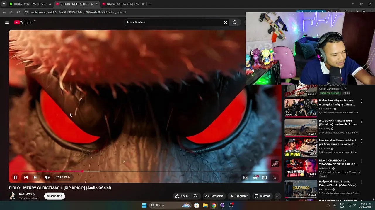The height and width of the screenshot is (210, 375).
Task: Open more actions ellipsis under video
Action: pyautogui.click(x=278, y=196)
